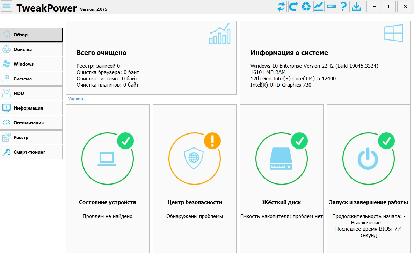Click green checkmark on Состояние устройств
The width and height of the screenshot is (414, 253).
coord(125,141)
